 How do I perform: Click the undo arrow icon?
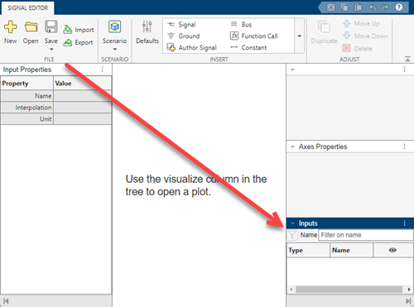[372, 7]
